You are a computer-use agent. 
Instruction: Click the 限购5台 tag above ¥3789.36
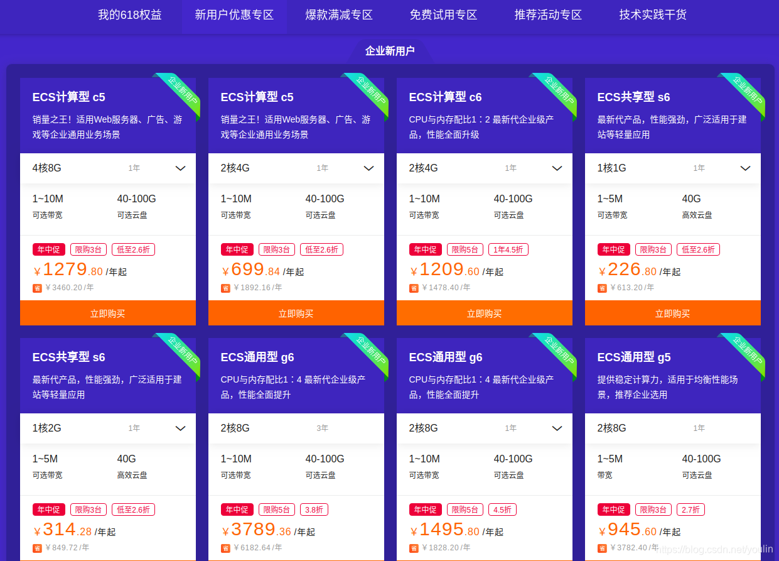point(277,509)
